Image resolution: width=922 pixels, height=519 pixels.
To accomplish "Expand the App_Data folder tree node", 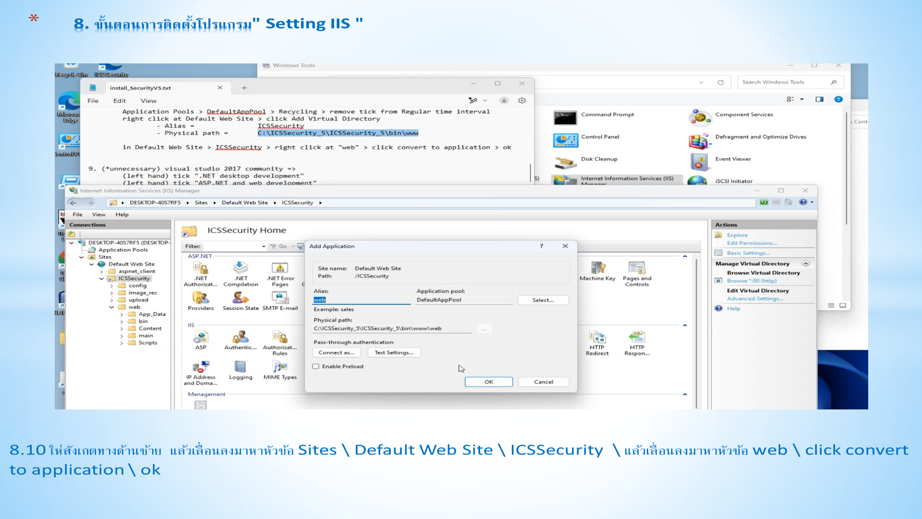I will 121,314.
